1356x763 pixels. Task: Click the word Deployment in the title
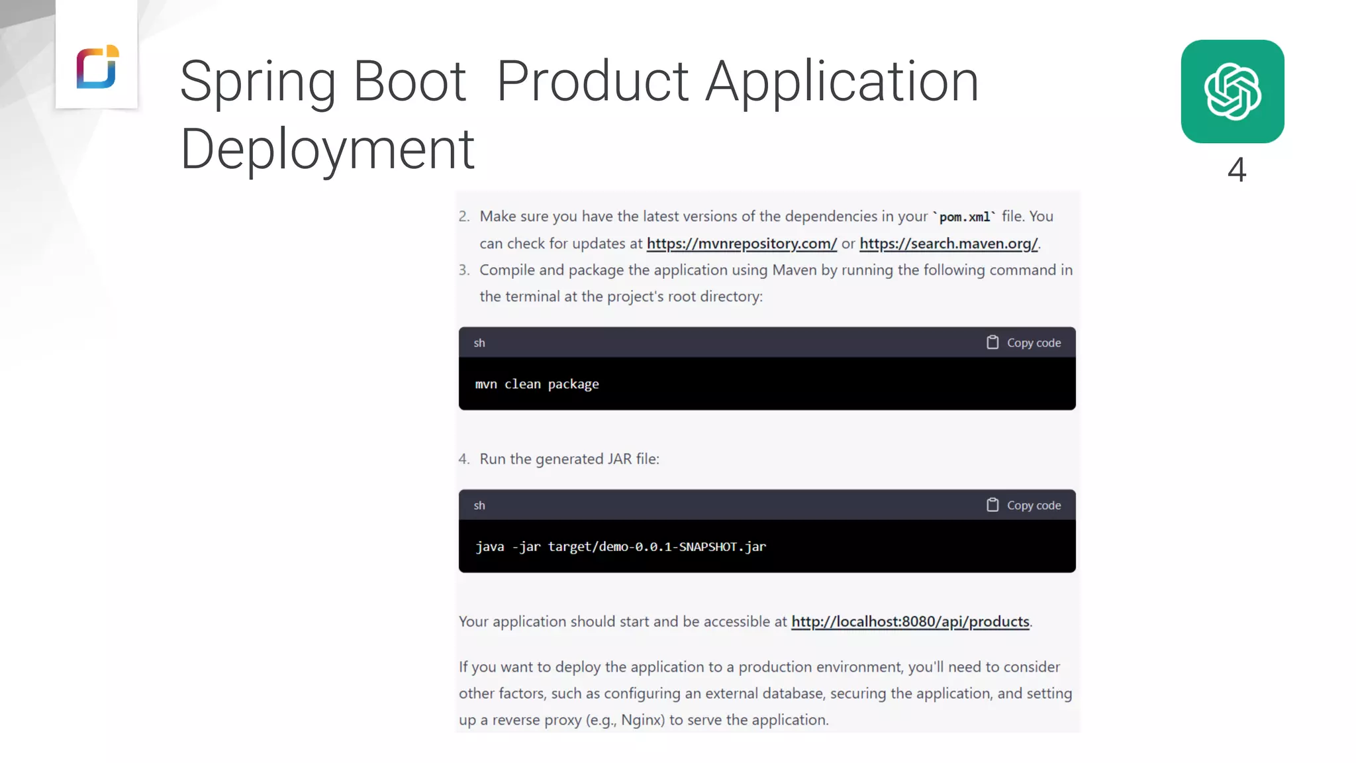pos(327,150)
